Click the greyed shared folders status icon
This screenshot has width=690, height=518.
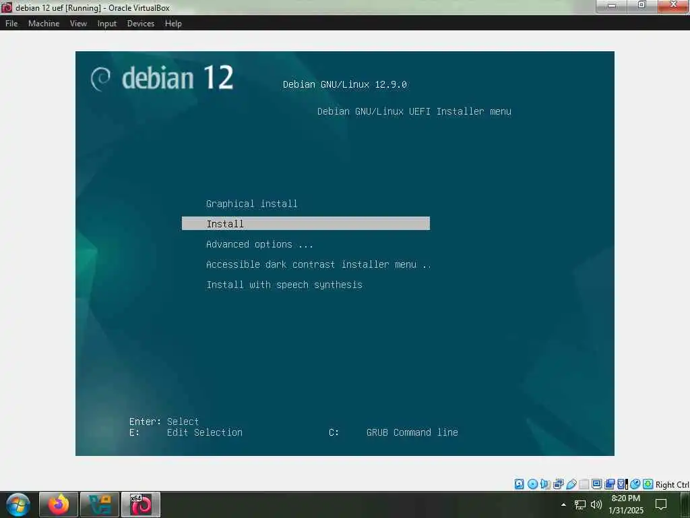point(584,484)
